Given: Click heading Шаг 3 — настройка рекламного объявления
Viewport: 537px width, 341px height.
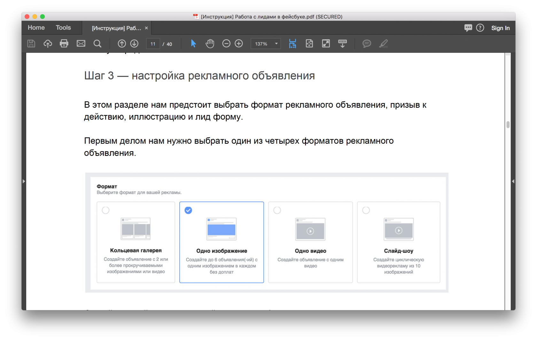Looking at the screenshot, I should point(199,76).
